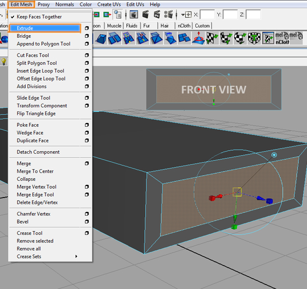Click the IPR render clapperboard icon

(157, 14)
